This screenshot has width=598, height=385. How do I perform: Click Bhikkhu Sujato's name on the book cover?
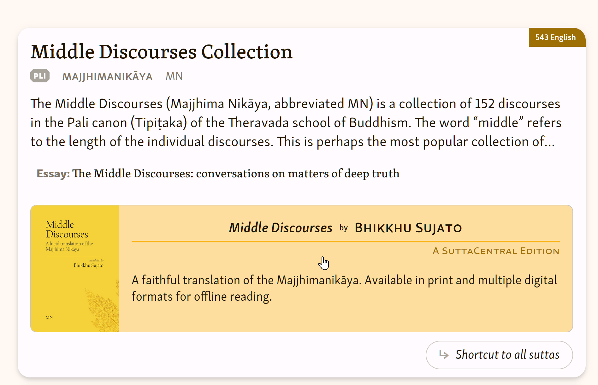88,265
